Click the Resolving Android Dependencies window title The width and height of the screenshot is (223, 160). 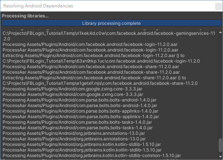click(x=38, y=6)
